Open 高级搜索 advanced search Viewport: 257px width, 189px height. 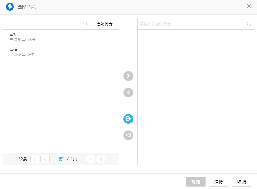coord(105,24)
